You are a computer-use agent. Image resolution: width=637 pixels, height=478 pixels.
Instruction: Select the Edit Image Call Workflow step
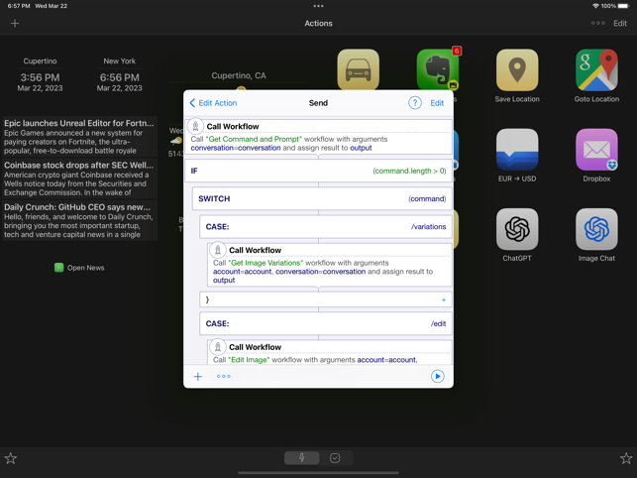[x=330, y=352]
